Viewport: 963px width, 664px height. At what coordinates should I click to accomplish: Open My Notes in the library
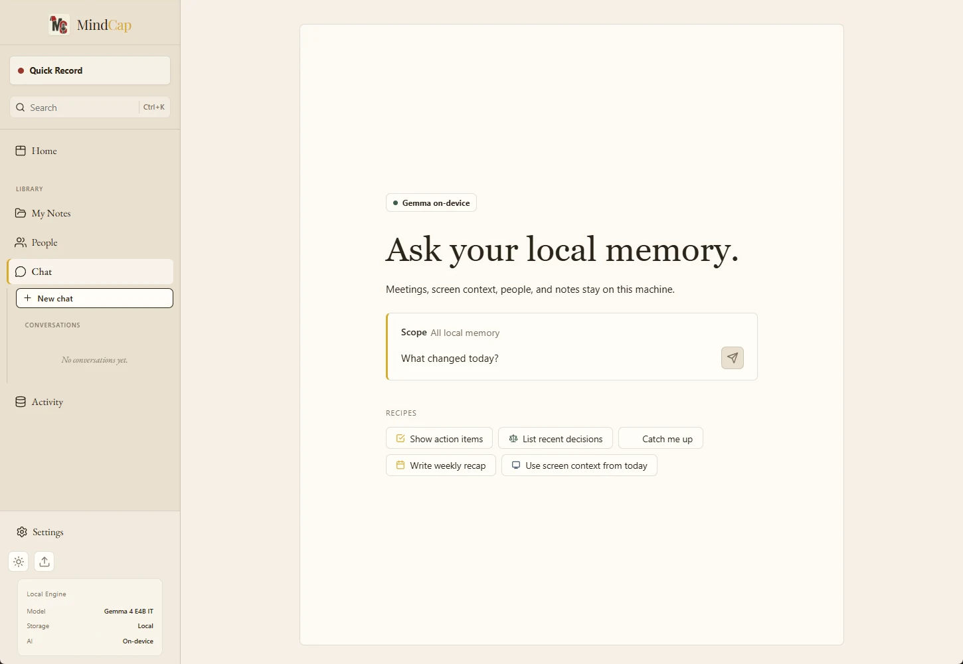point(90,213)
